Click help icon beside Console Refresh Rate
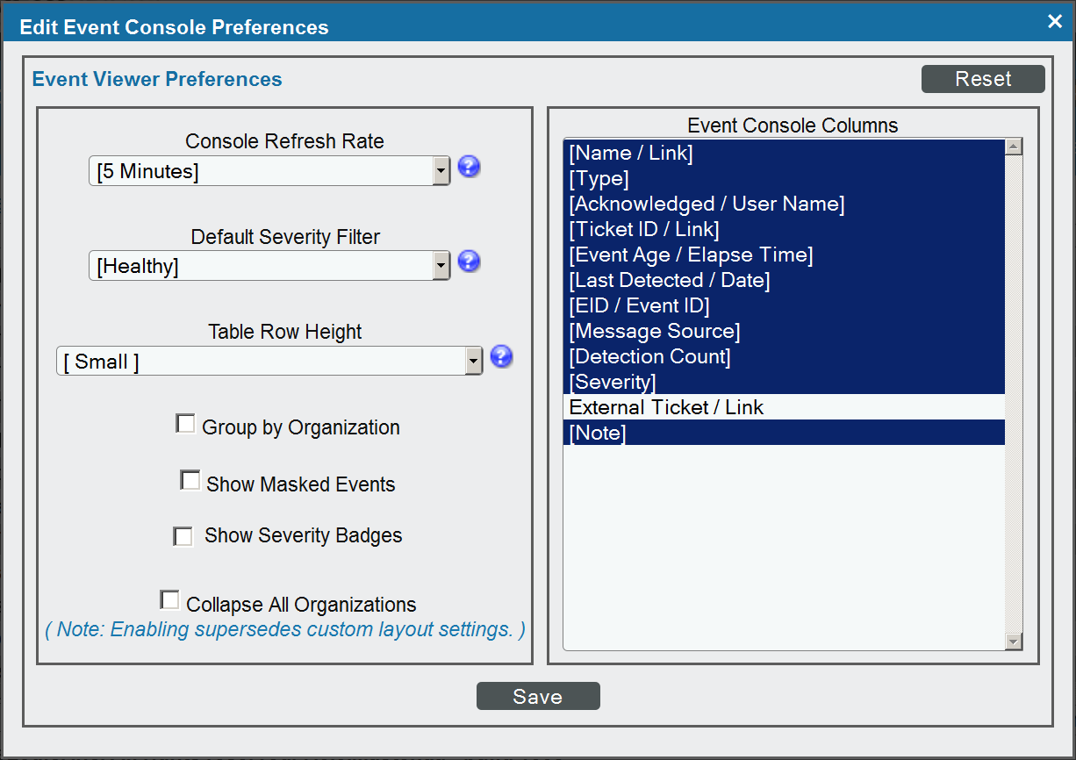1076x760 pixels. (x=469, y=167)
